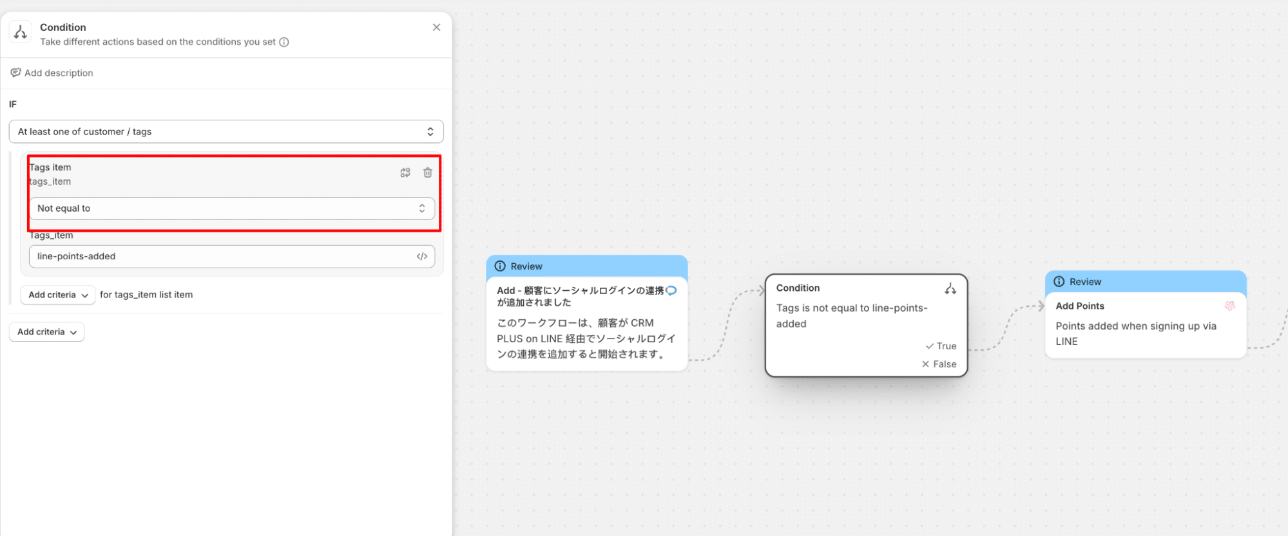1288x536 pixels.
Task: Select the False branch output on Condition node
Action: pos(939,364)
